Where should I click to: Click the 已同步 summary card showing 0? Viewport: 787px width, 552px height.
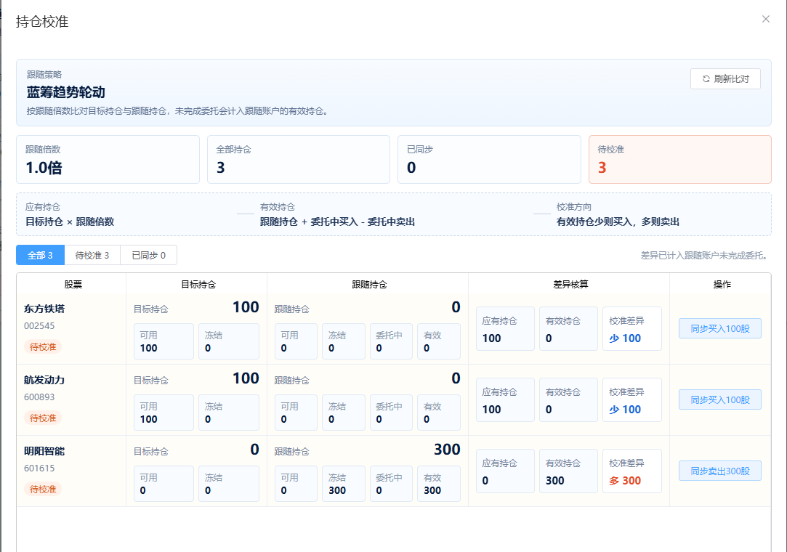[489, 160]
